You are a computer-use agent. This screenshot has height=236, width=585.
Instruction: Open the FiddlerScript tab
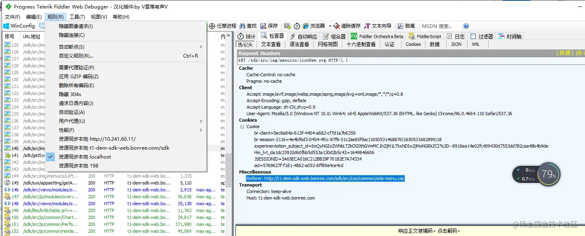425,36
